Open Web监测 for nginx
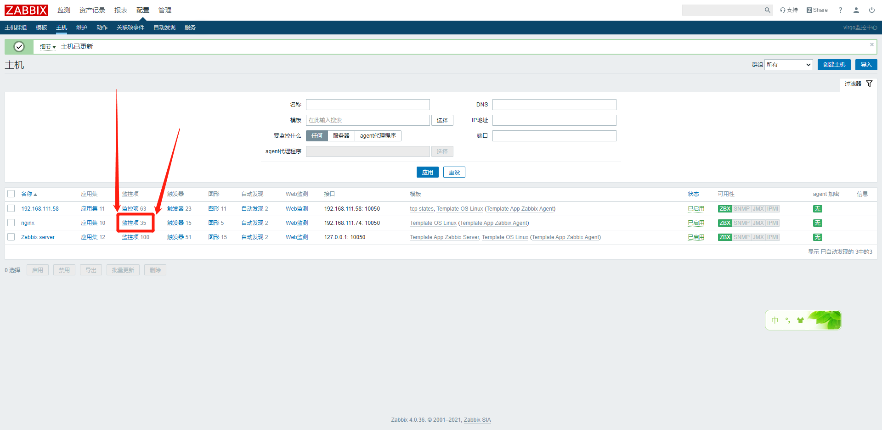 pos(297,223)
